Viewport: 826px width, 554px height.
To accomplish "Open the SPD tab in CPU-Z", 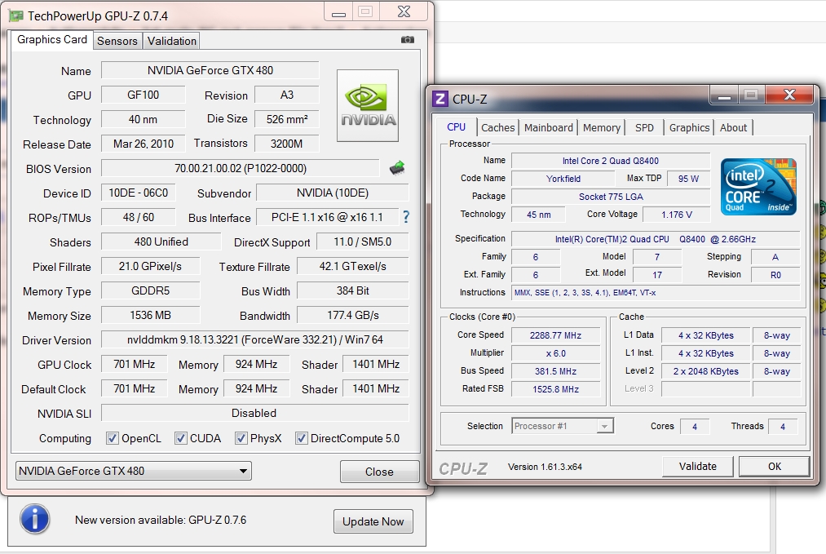I will pyautogui.click(x=644, y=127).
